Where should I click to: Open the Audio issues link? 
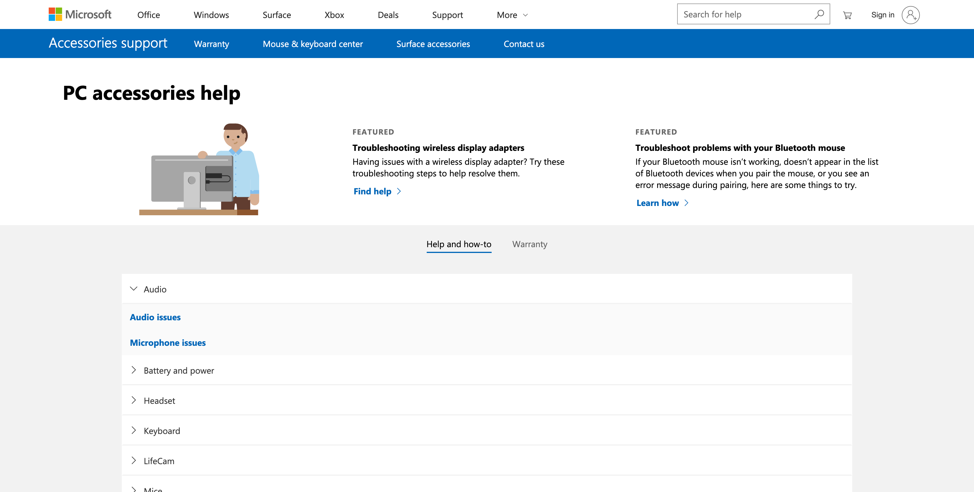tap(155, 317)
